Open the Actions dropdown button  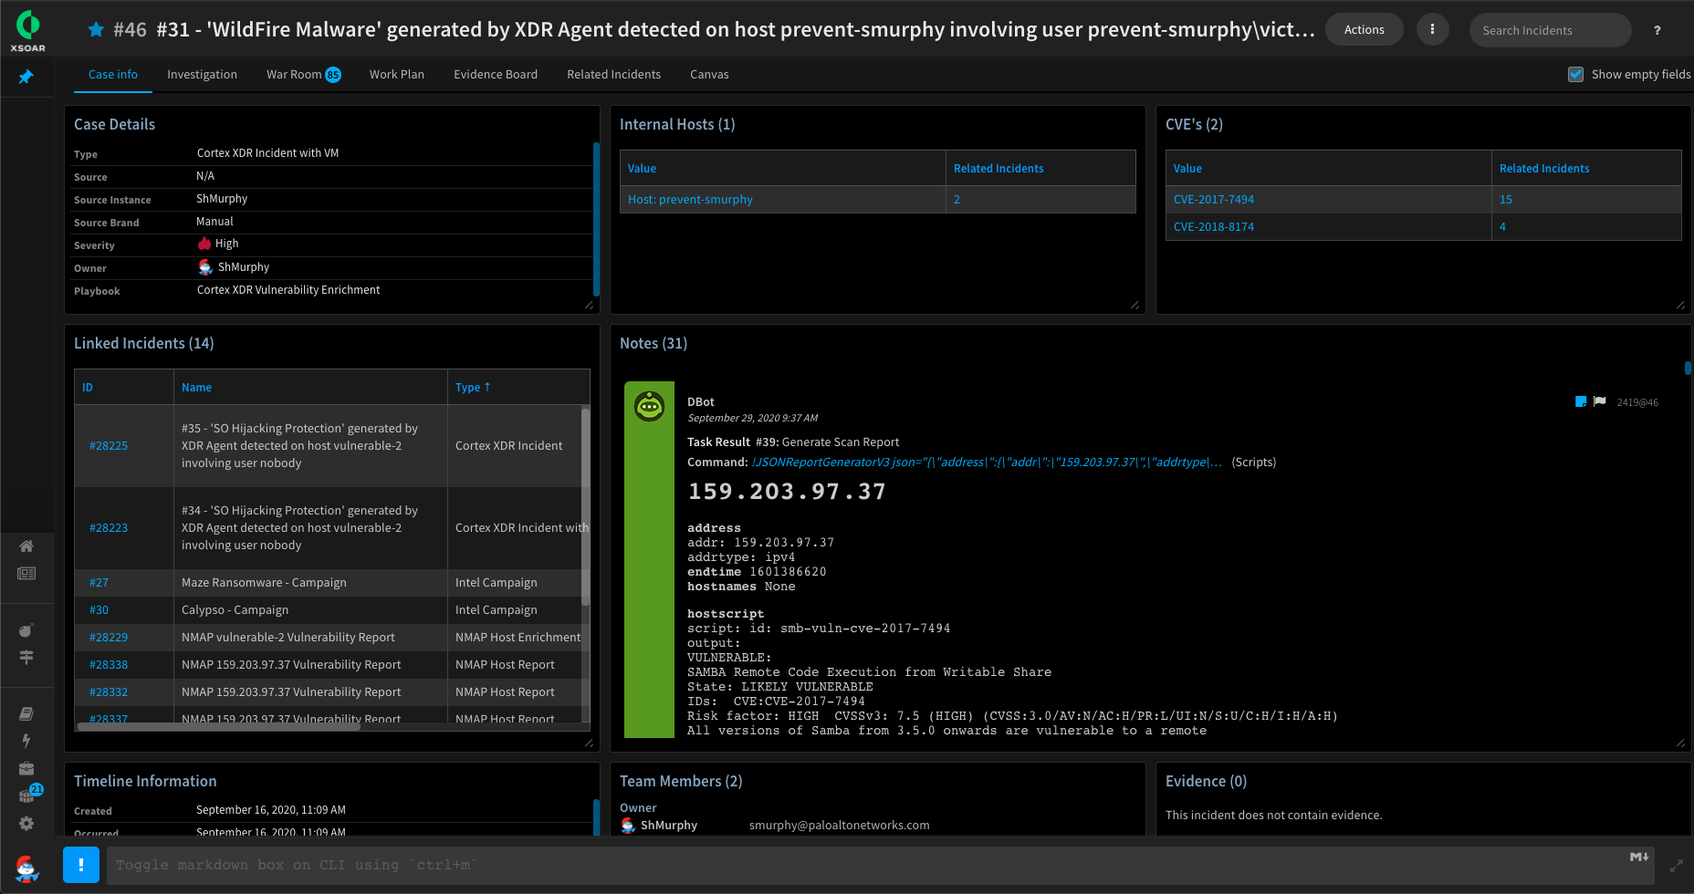(1364, 30)
